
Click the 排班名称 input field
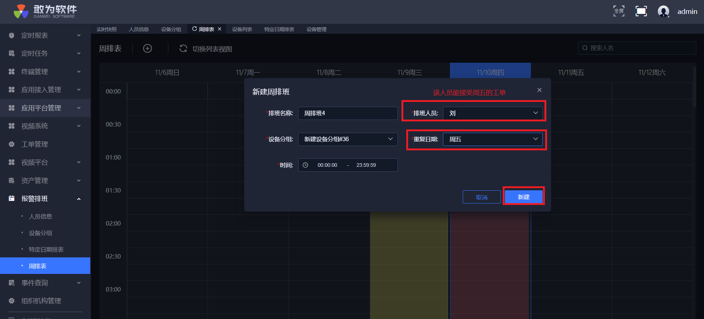pos(348,113)
